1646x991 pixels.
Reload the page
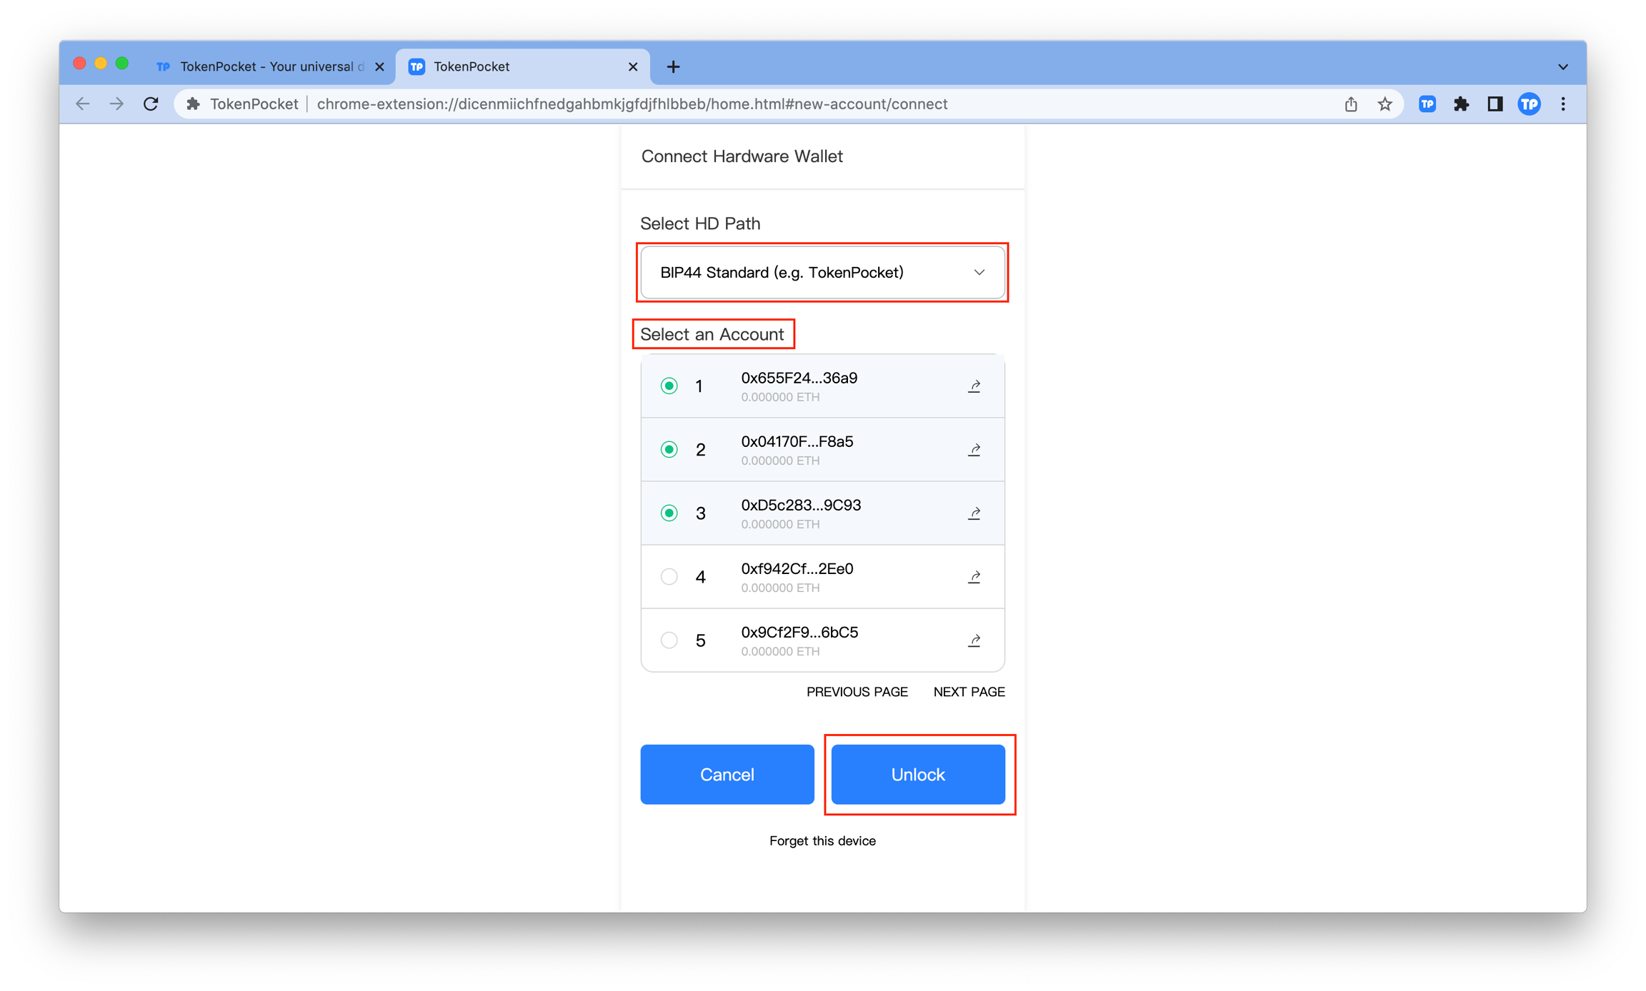coord(151,104)
